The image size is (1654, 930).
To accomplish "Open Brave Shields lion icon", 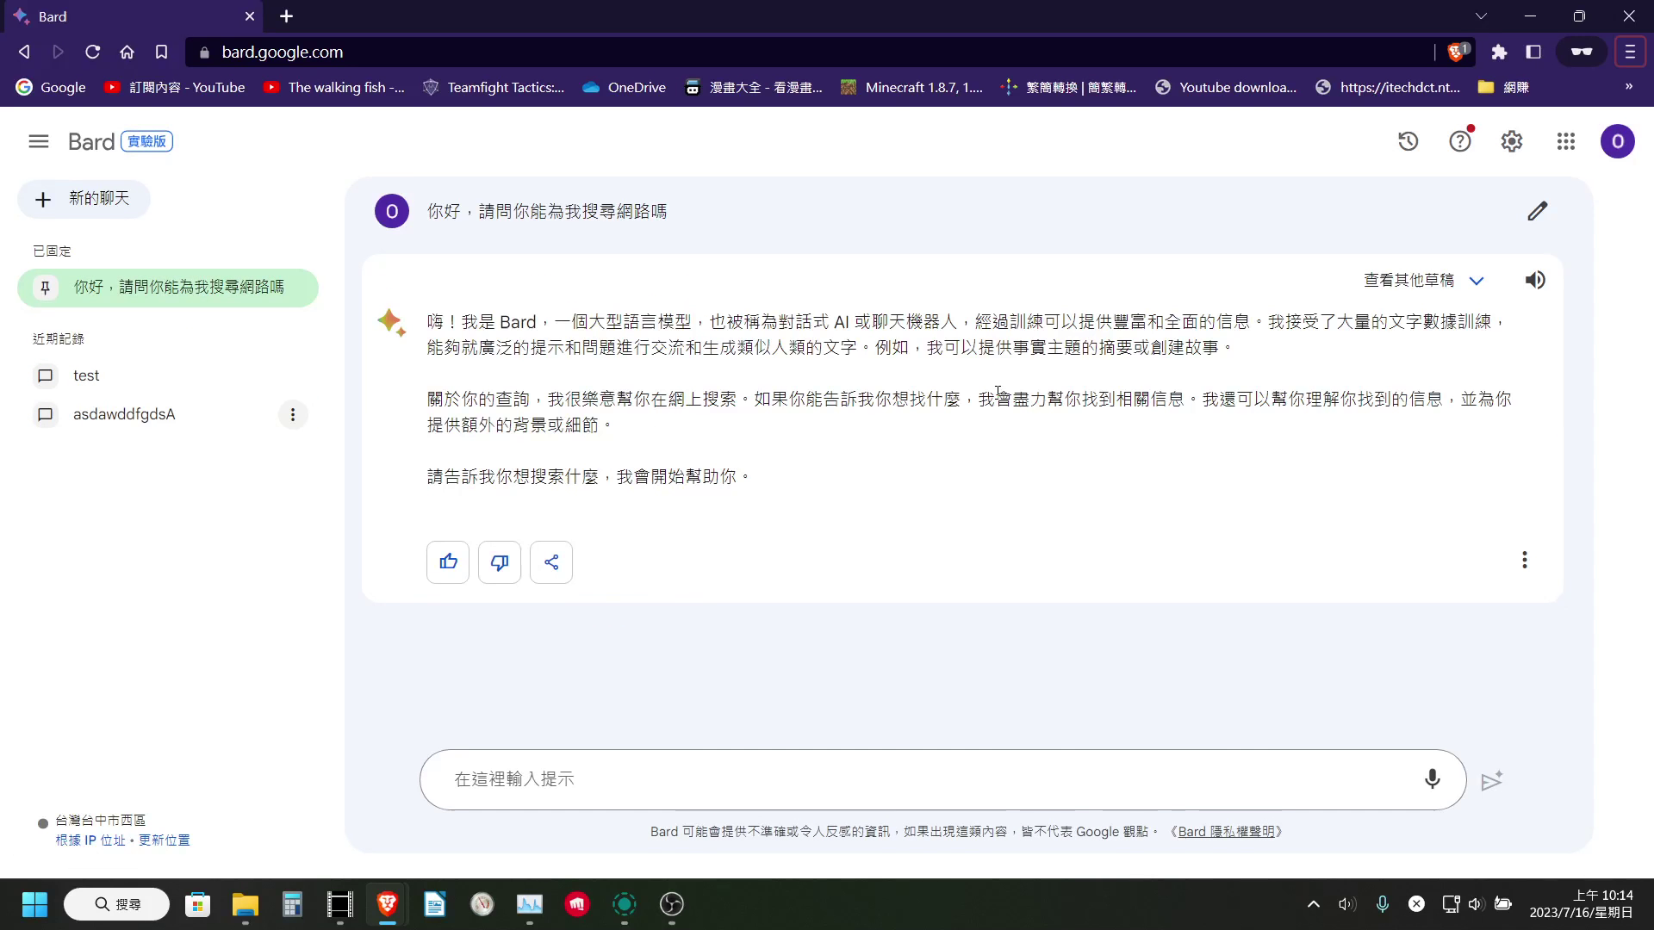I will click(x=1458, y=53).
